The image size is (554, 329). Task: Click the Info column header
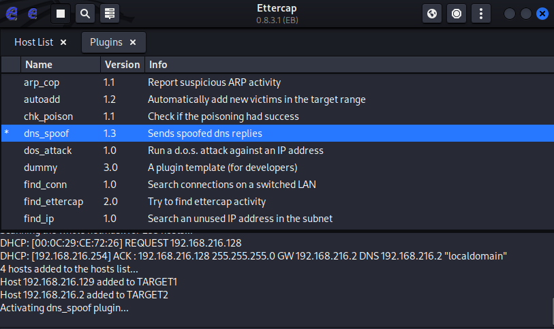pyautogui.click(x=158, y=65)
